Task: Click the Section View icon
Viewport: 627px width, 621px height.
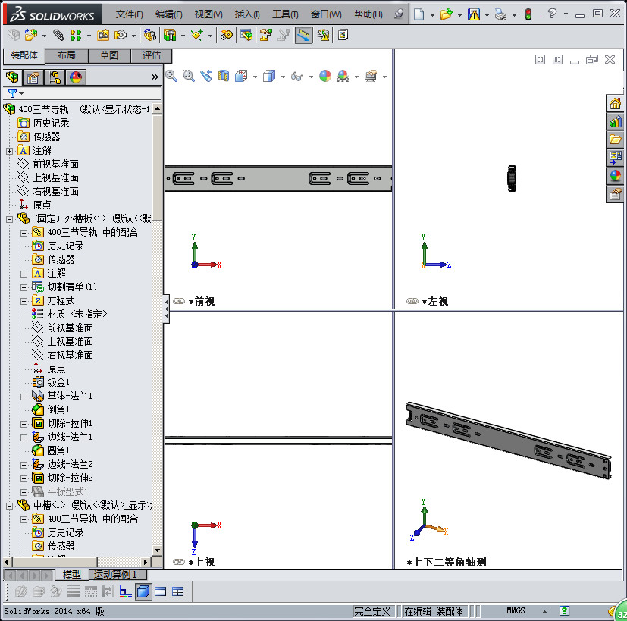Action: 224,76
